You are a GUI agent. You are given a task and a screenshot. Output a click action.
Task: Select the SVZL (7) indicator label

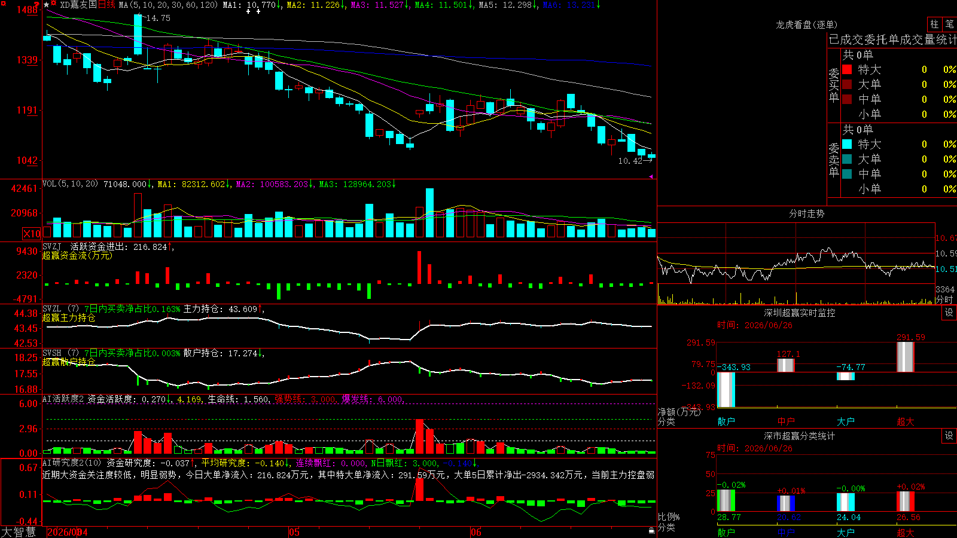[60, 309]
